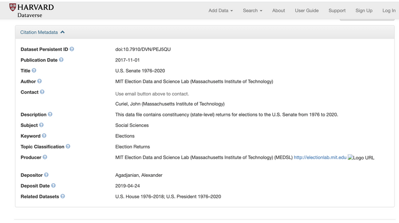Open the User Guide
Image resolution: width=399 pixels, height=223 pixels.
coord(307,10)
